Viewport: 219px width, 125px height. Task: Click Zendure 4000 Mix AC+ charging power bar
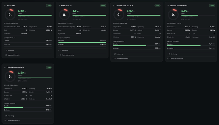coord(198,15)
